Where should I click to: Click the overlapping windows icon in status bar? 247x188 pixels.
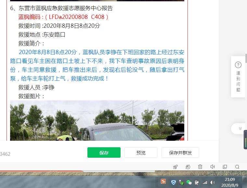(225, 167)
